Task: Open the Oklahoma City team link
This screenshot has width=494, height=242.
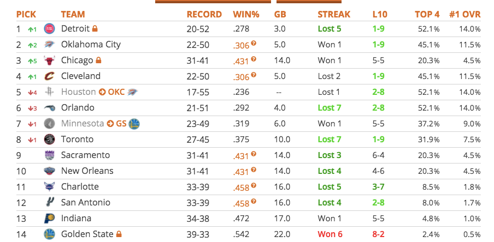Action: pos(91,44)
